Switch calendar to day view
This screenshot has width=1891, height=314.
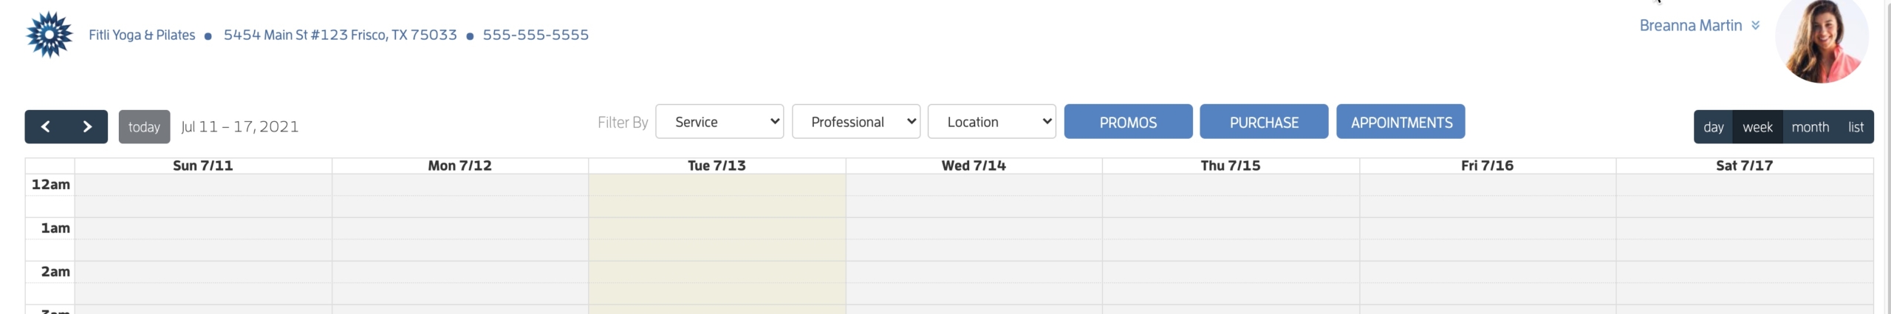[1714, 126]
